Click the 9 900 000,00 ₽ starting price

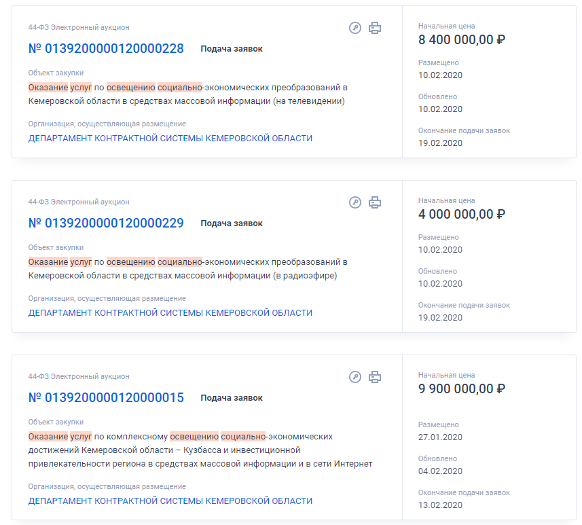coord(462,388)
